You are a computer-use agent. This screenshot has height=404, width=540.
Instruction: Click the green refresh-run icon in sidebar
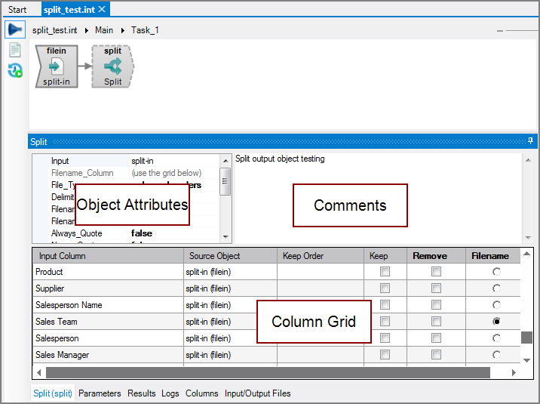pyautogui.click(x=14, y=71)
